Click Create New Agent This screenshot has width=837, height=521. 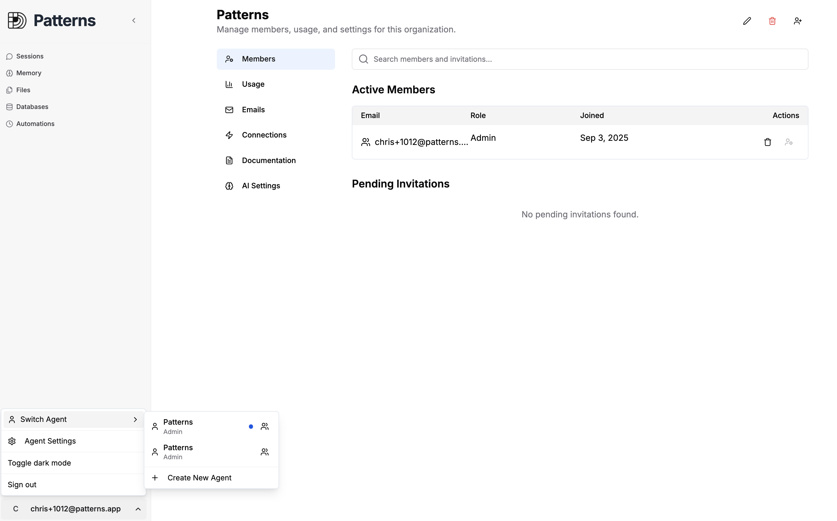(200, 477)
